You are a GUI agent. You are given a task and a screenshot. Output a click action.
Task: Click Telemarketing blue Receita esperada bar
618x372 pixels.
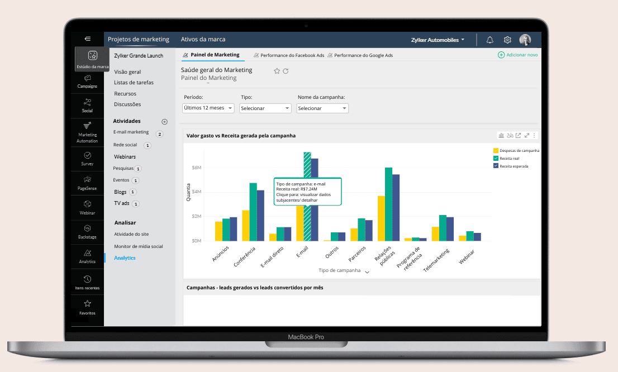click(450, 229)
